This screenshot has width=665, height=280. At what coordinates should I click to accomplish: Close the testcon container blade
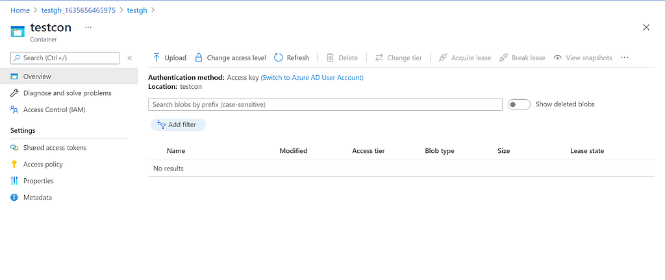click(646, 27)
